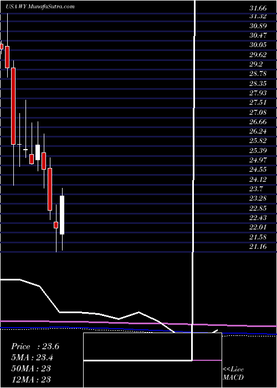Image resolution: width=277 pixels, height=388 pixels.
Task: Click the 'Price : 23.6' readout
Action: [x=35, y=346]
